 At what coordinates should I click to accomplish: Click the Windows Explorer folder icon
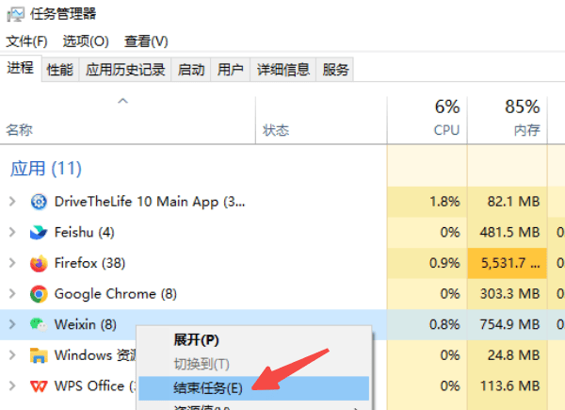(x=39, y=355)
